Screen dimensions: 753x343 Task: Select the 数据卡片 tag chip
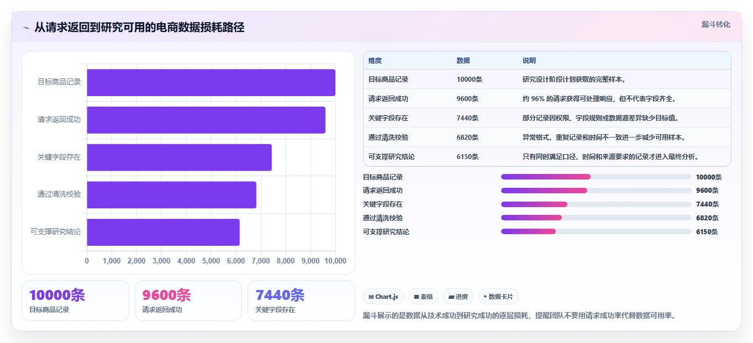498,297
